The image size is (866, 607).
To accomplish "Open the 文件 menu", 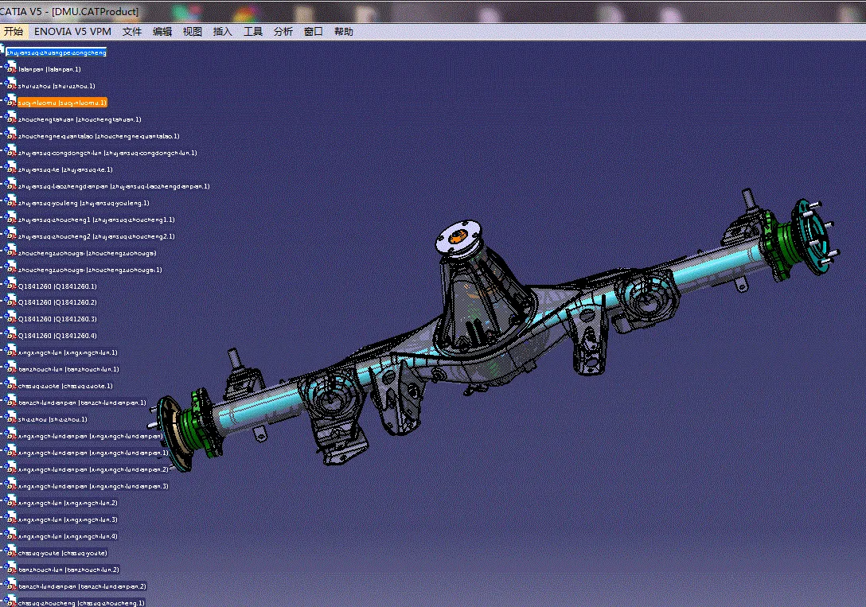I will pos(132,32).
